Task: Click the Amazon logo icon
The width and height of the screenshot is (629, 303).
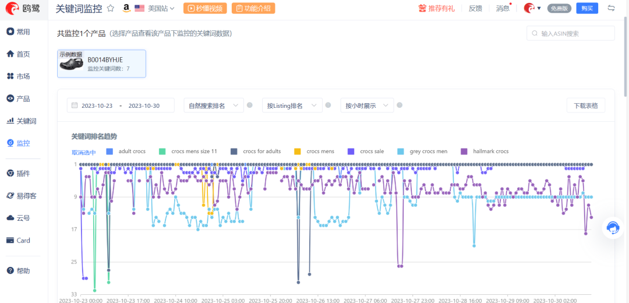Action: (x=126, y=8)
